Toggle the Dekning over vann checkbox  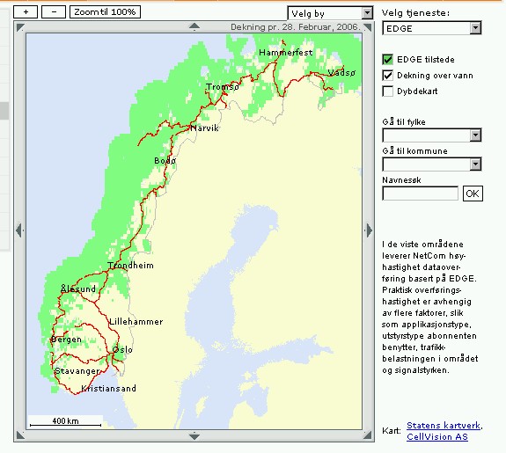(x=387, y=75)
